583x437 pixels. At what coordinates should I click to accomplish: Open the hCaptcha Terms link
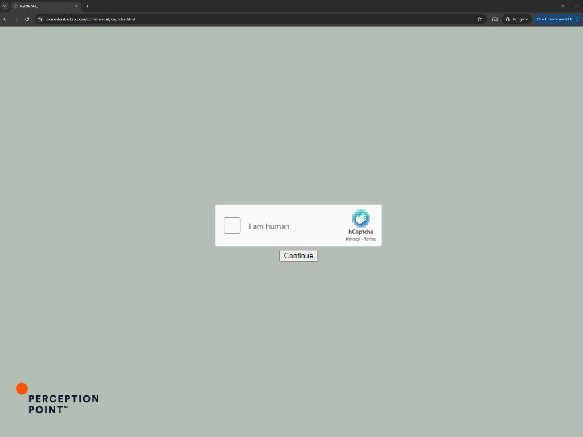click(x=370, y=239)
